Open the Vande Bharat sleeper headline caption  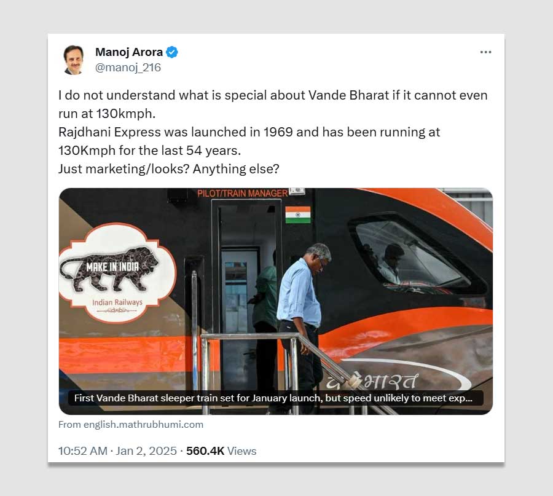click(x=273, y=398)
